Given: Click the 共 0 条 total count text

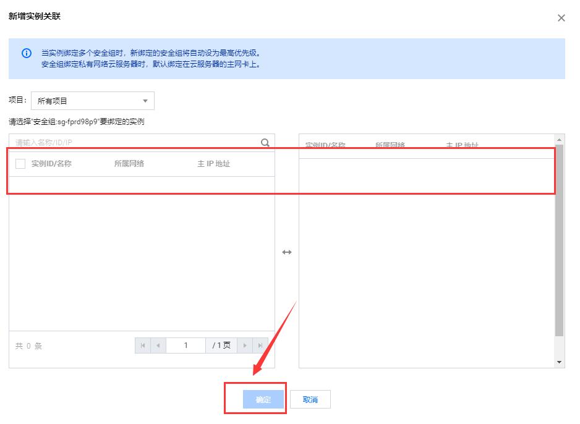Looking at the screenshot, I should pyautogui.click(x=28, y=346).
